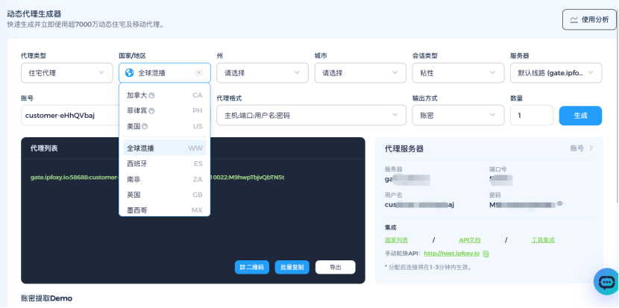Click the 二维码 QR code button

click(x=251, y=267)
